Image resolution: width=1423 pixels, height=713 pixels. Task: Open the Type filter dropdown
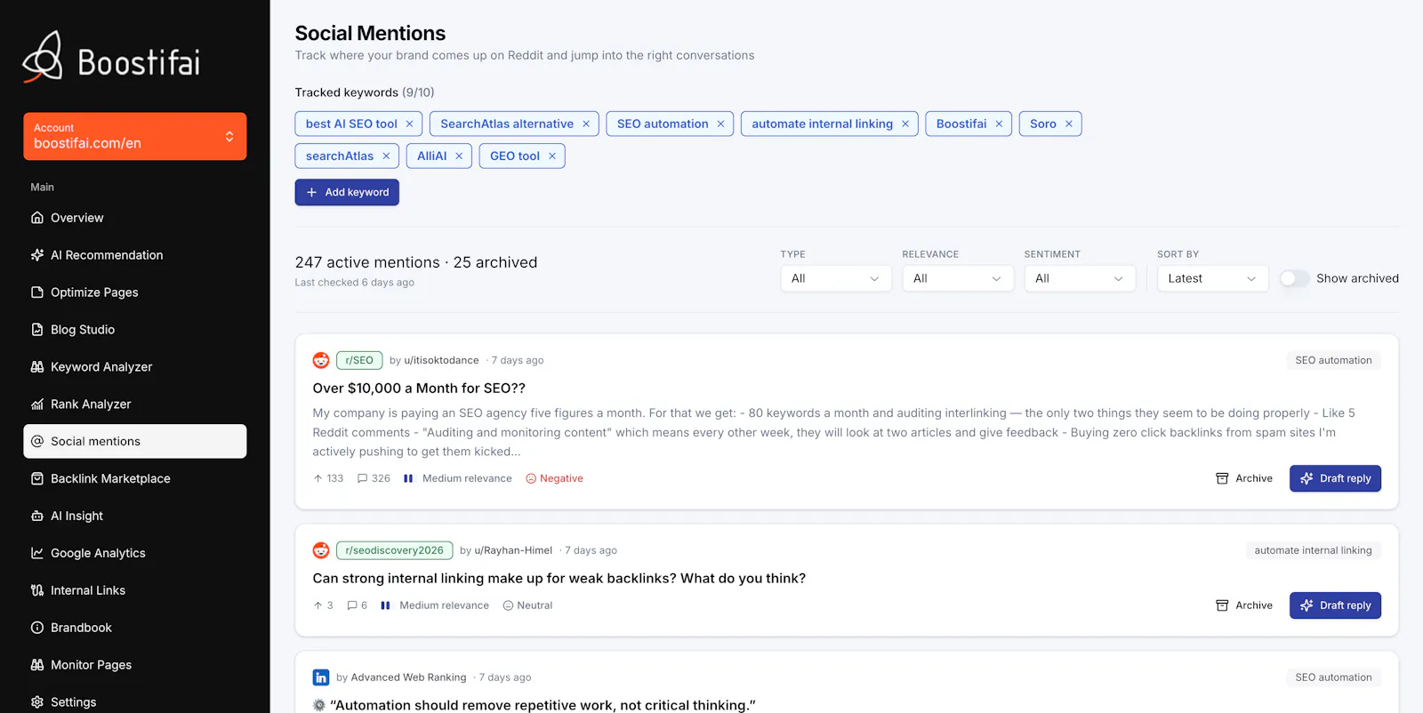(836, 278)
